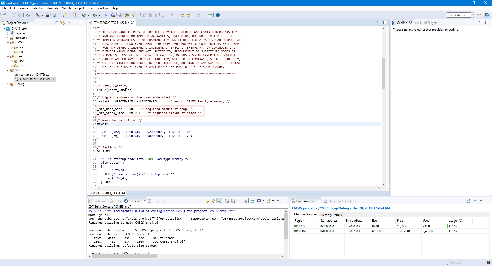Image resolution: width=492 pixels, height=266 pixels.
Task: Click the Quick Access search field
Action: pos(459,15)
